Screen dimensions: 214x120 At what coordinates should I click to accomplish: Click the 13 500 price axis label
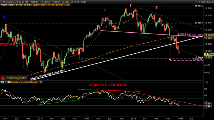tap(208, 8)
